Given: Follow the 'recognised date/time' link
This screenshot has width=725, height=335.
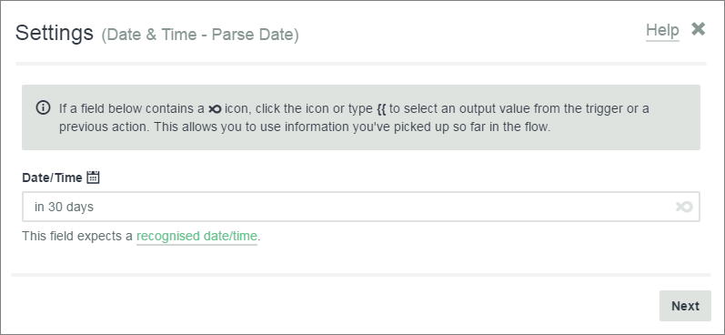Looking at the screenshot, I should (196, 237).
